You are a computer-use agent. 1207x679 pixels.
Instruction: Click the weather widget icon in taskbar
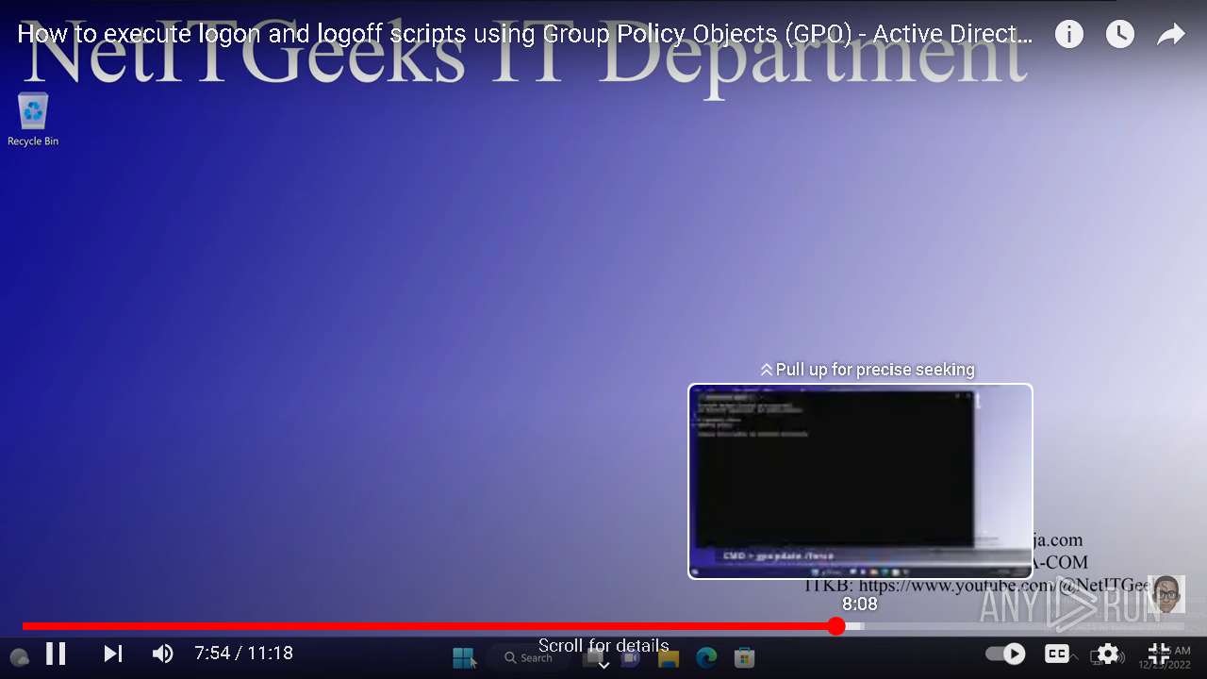pyautogui.click(x=19, y=657)
